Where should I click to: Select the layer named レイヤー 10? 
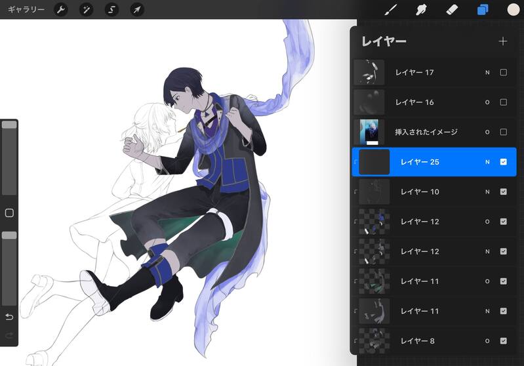click(420, 192)
